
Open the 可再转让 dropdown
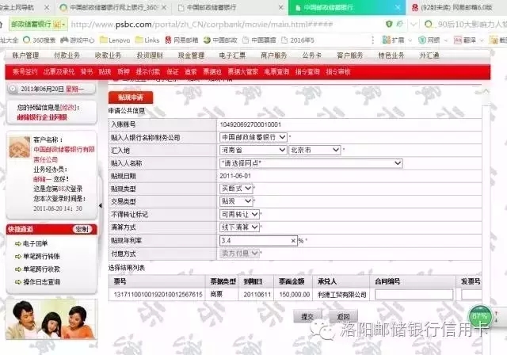239,215
